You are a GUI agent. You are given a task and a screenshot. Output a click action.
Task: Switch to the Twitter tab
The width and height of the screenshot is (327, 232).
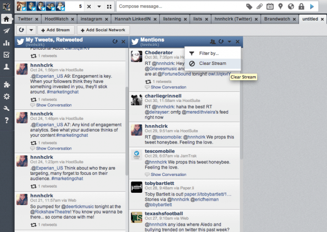tap(25, 19)
